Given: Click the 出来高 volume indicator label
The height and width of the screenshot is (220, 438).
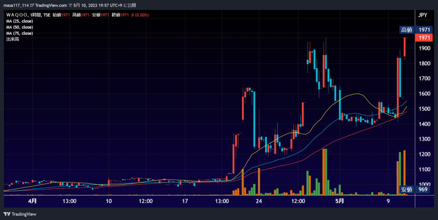Looking at the screenshot, I should coord(12,39).
